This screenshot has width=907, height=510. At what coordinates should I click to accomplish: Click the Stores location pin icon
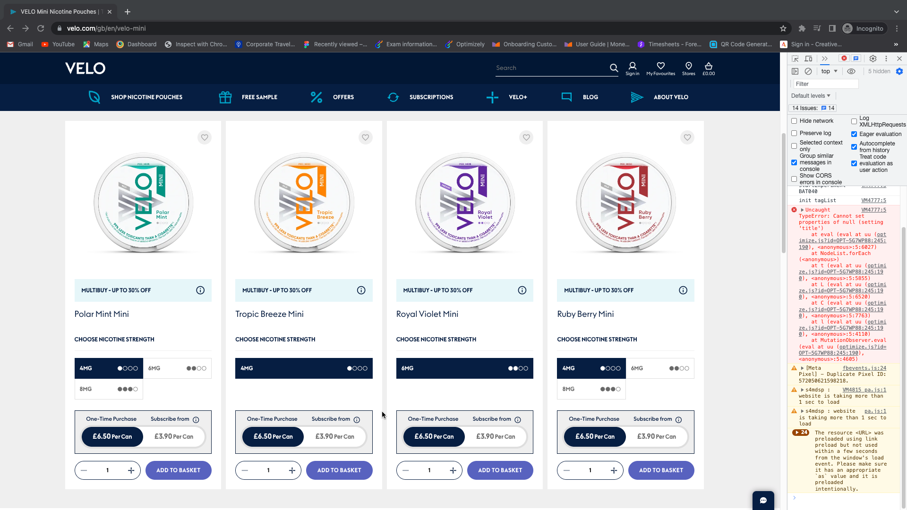[x=688, y=67]
